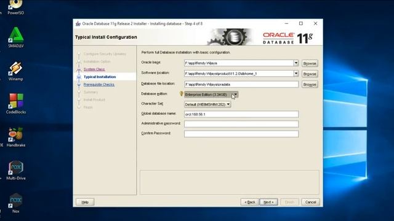Focus the Administrative password field
Viewport: 394px width, 221px height.
coord(241,124)
